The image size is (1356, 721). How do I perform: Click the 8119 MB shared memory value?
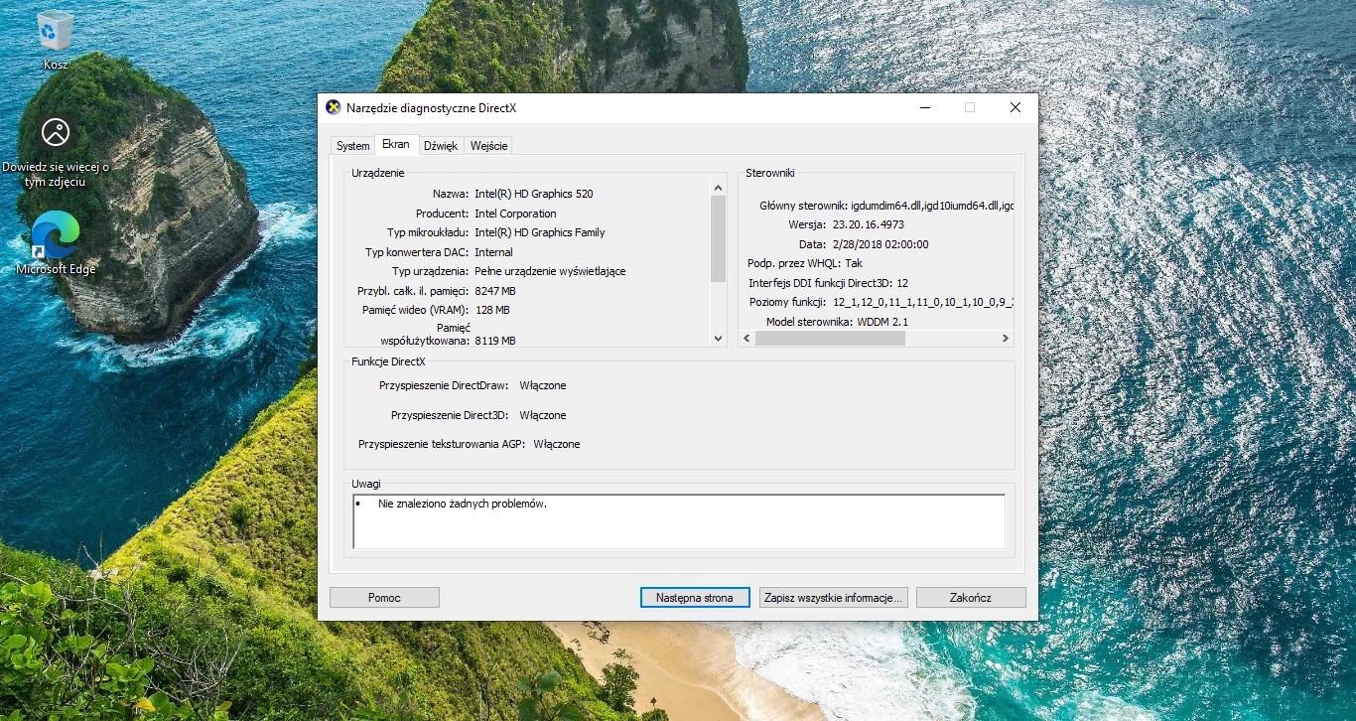pyautogui.click(x=495, y=341)
